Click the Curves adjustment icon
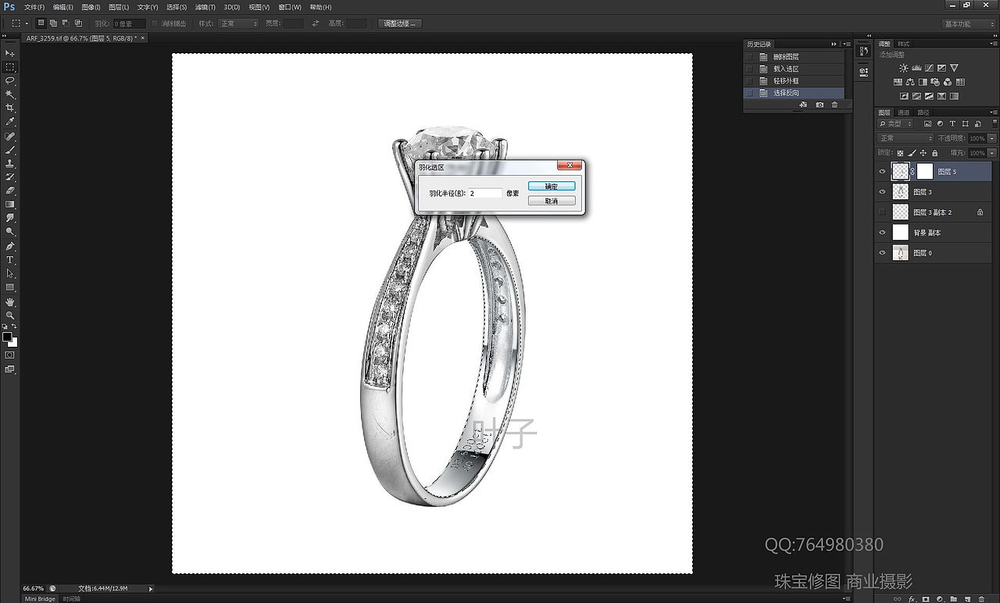The image size is (1000, 603). (x=929, y=69)
